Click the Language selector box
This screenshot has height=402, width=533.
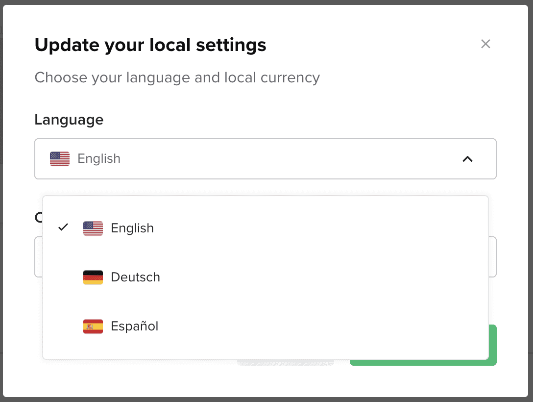[265, 159]
